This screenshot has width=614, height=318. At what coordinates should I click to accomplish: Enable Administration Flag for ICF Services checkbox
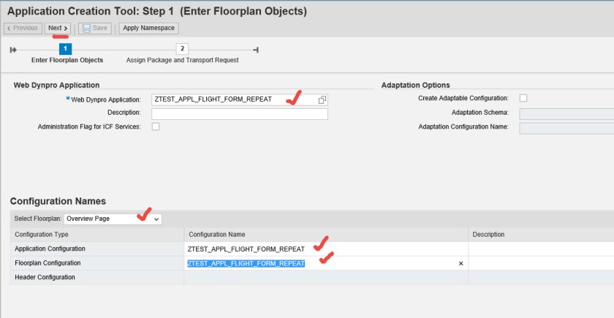click(x=156, y=126)
